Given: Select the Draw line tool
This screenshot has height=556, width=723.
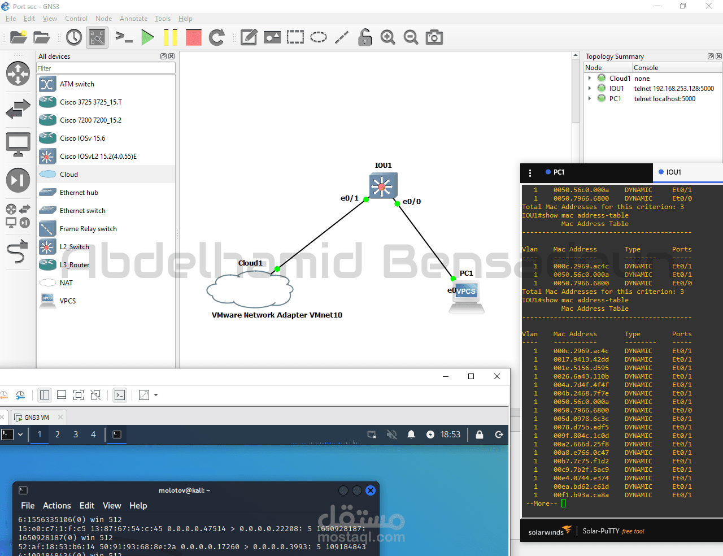Looking at the screenshot, I should pyautogui.click(x=341, y=37).
